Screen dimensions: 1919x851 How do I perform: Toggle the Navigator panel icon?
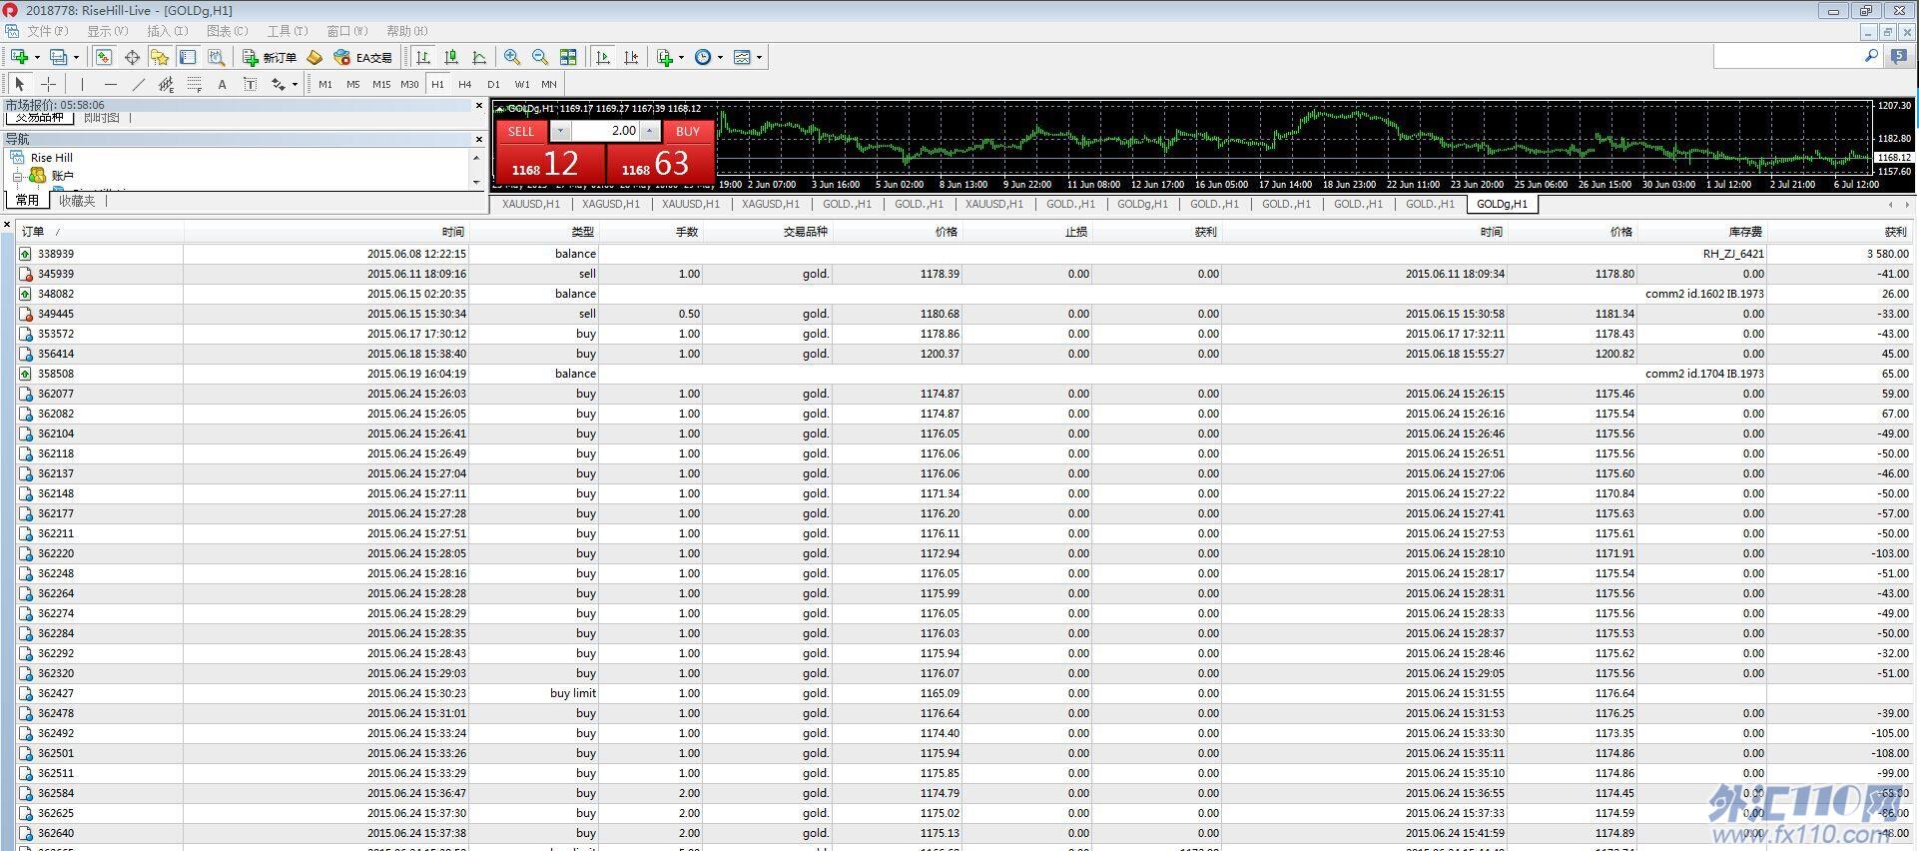(160, 57)
